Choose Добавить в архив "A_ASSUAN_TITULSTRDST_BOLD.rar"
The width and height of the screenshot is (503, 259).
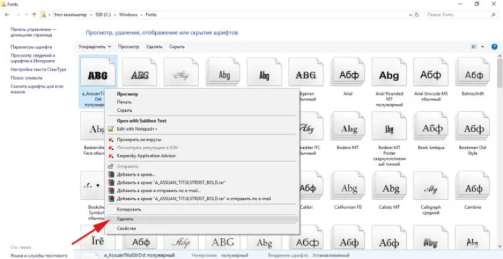coord(202,182)
